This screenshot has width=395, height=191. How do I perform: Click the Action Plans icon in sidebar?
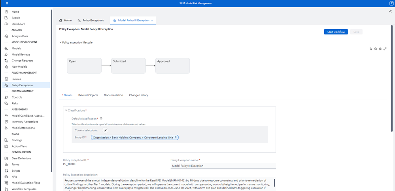click(x=6, y=146)
